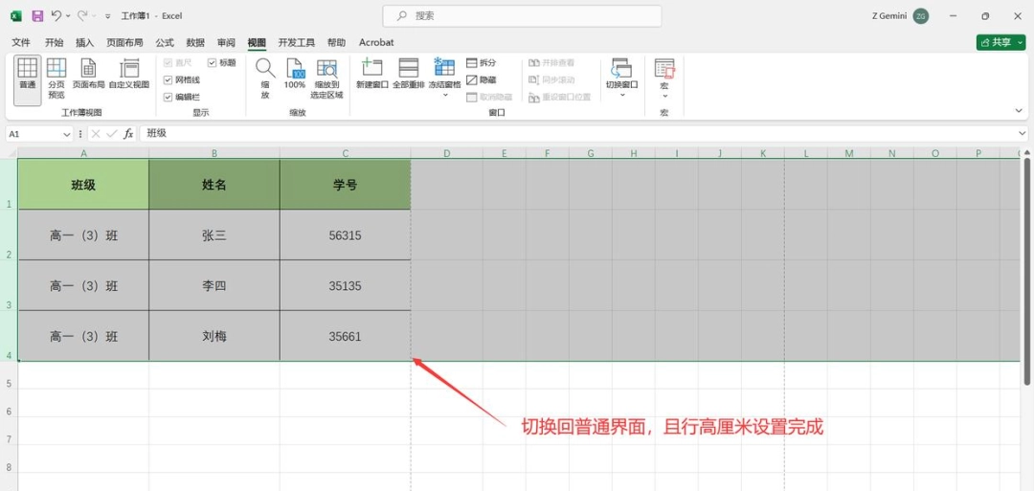Select the cell containing 刘梅
This screenshot has height=491, width=1034.
[x=214, y=336]
